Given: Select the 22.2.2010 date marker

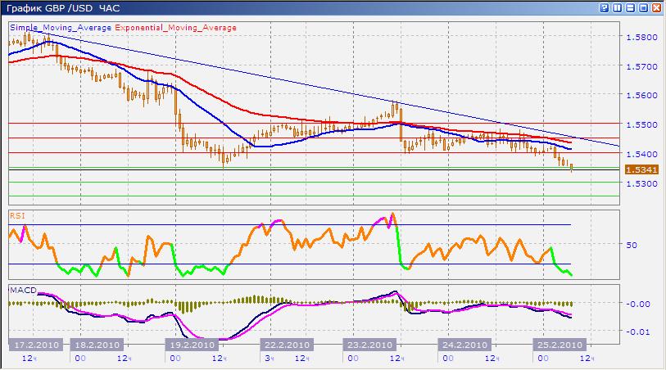Looking at the screenshot, I should pyautogui.click(x=287, y=345).
